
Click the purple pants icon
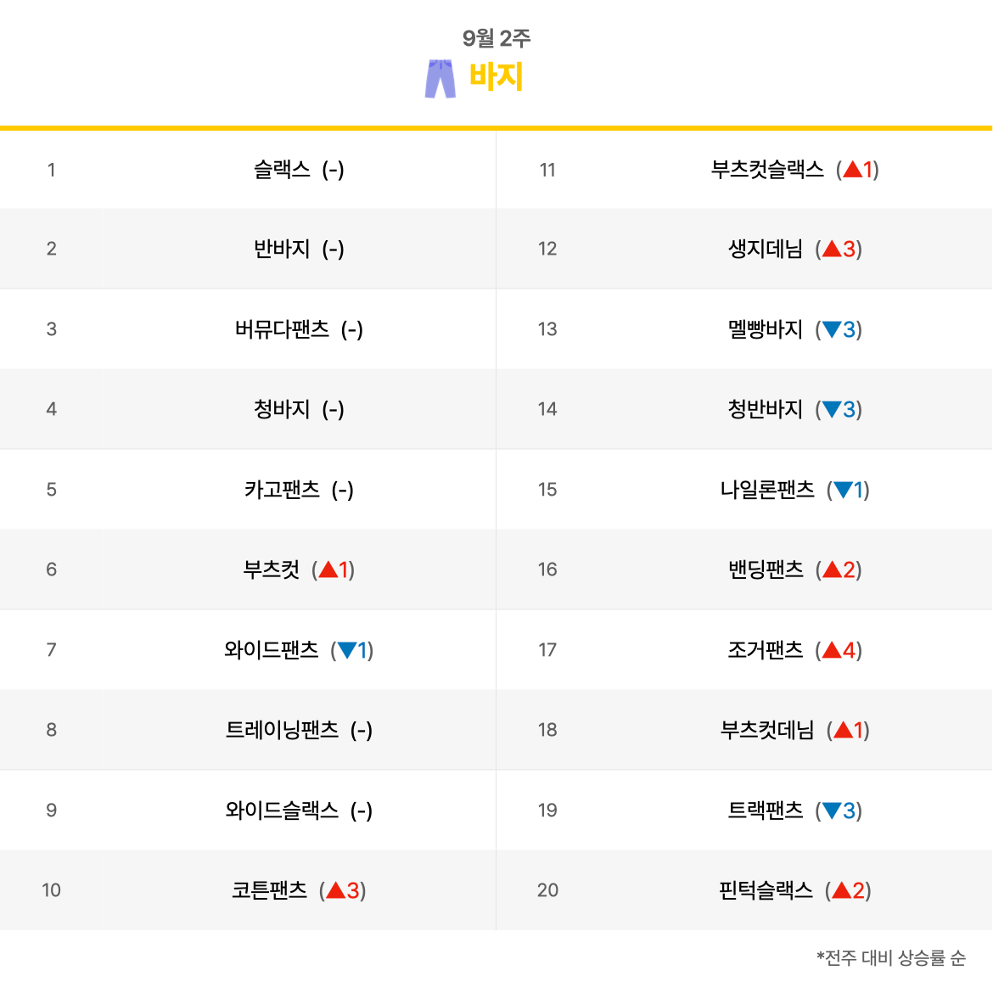[x=440, y=79]
